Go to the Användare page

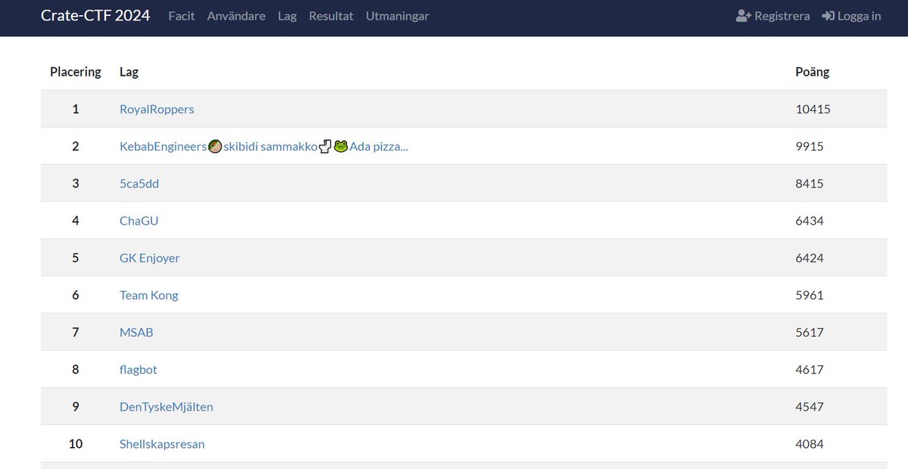pyautogui.click(x=236, y=16)
